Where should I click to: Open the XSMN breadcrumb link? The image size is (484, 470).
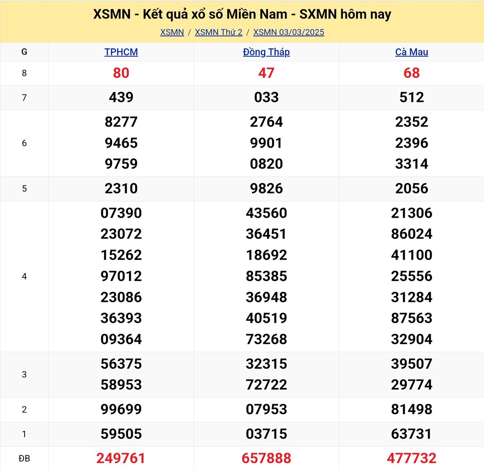coord(172,32)
